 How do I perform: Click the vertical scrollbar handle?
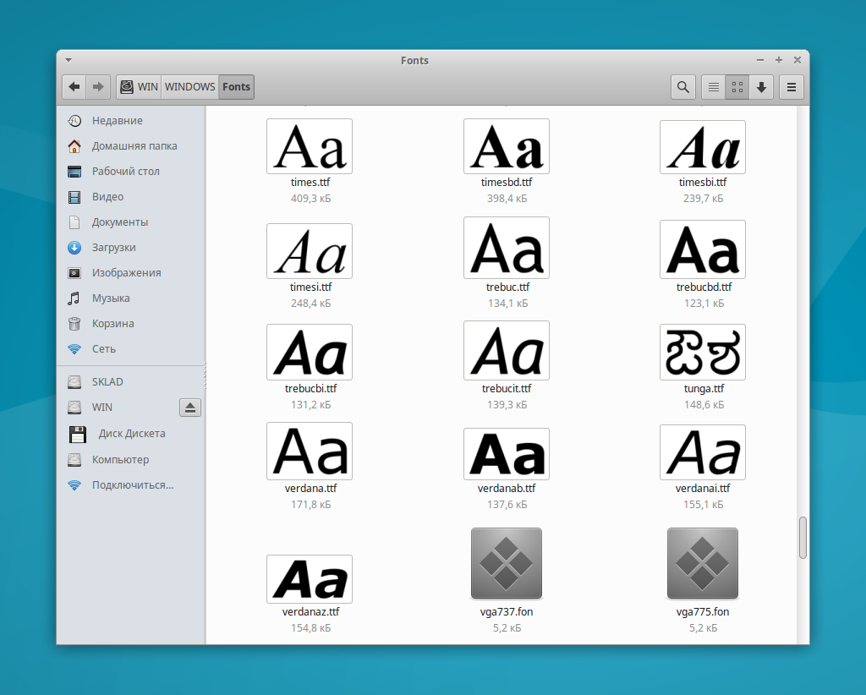coord(803,538)
